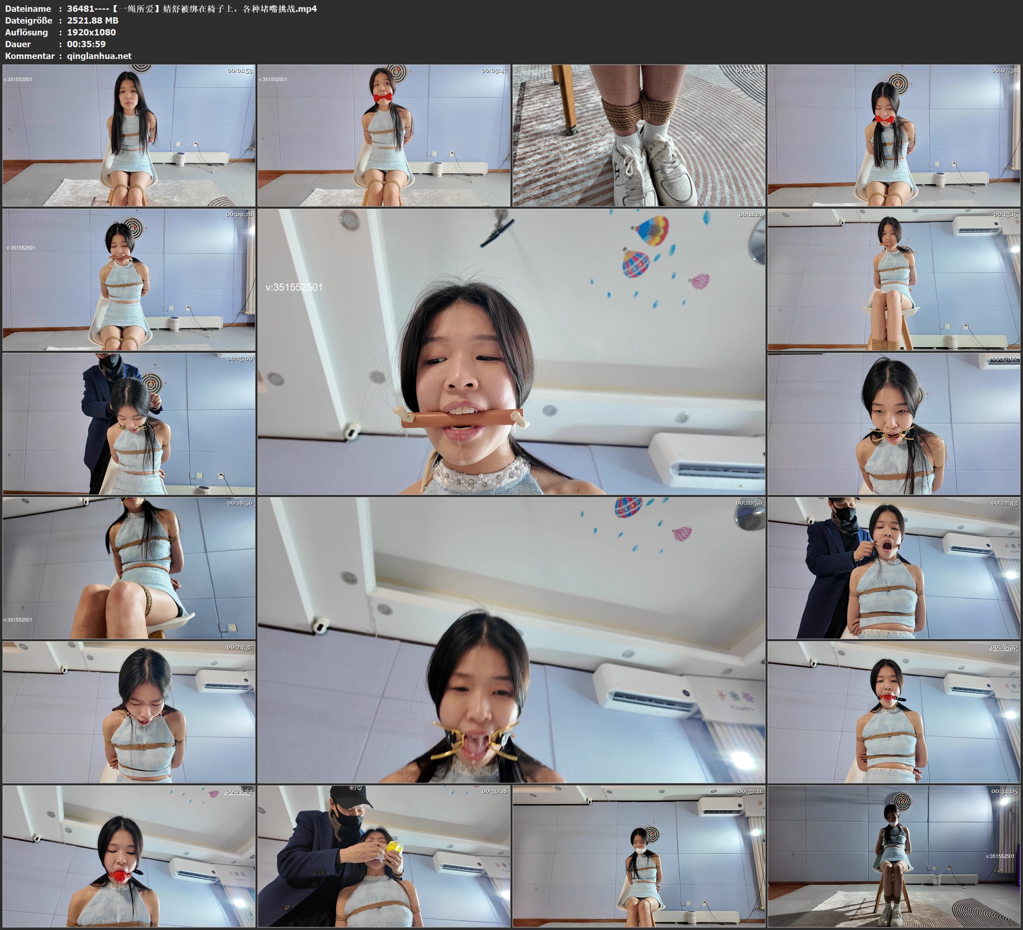Open the frame marked 00:24:37

[129, 712]
